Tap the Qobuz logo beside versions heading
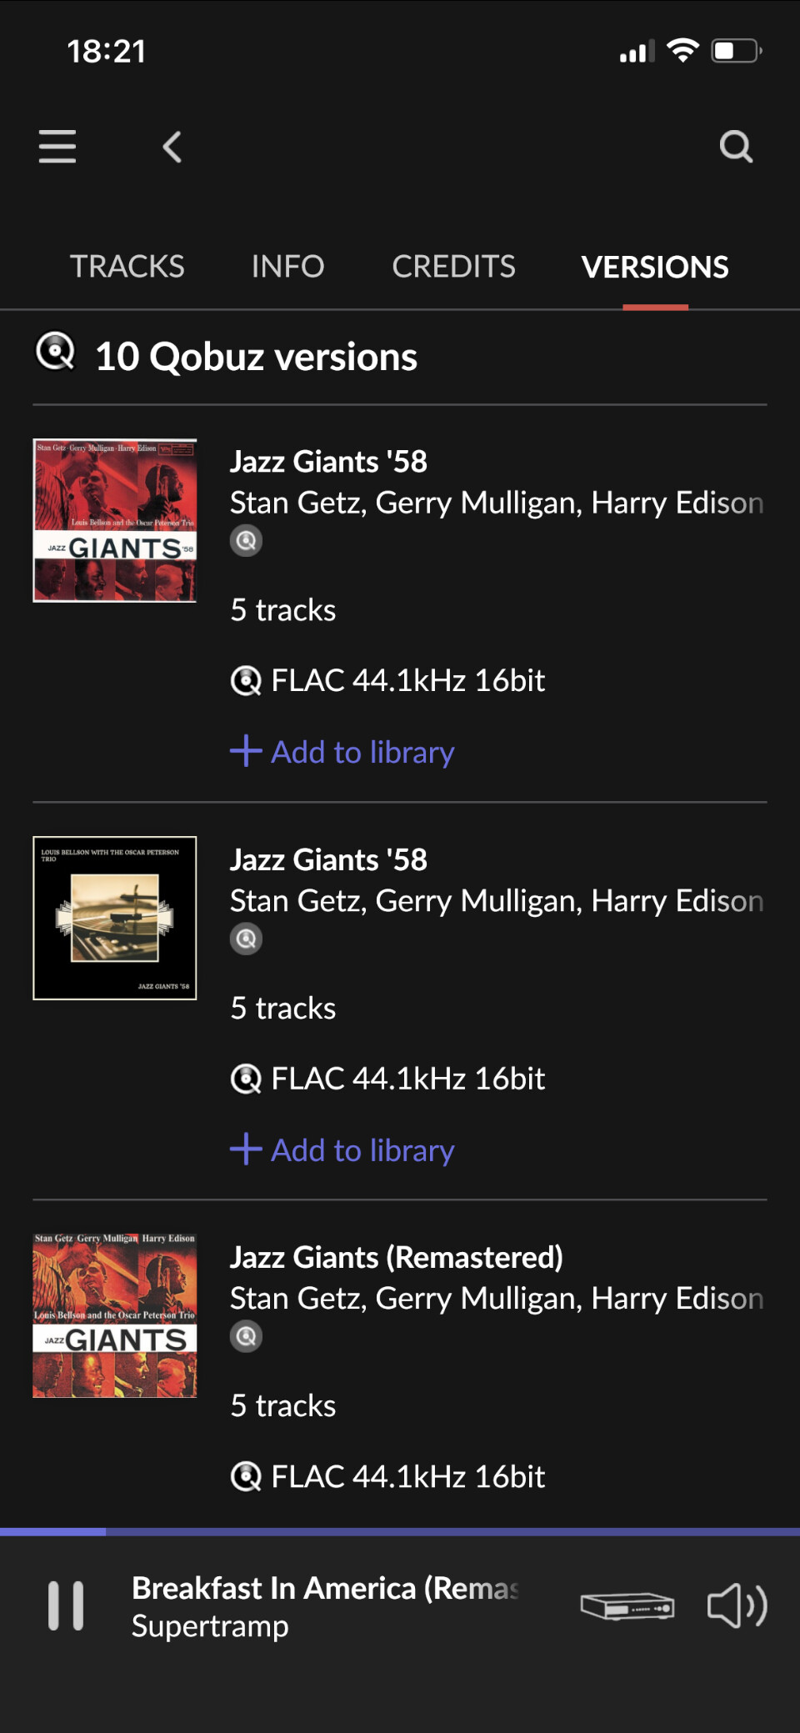The width and height of the screenshot is (800, 1733). 55,353
